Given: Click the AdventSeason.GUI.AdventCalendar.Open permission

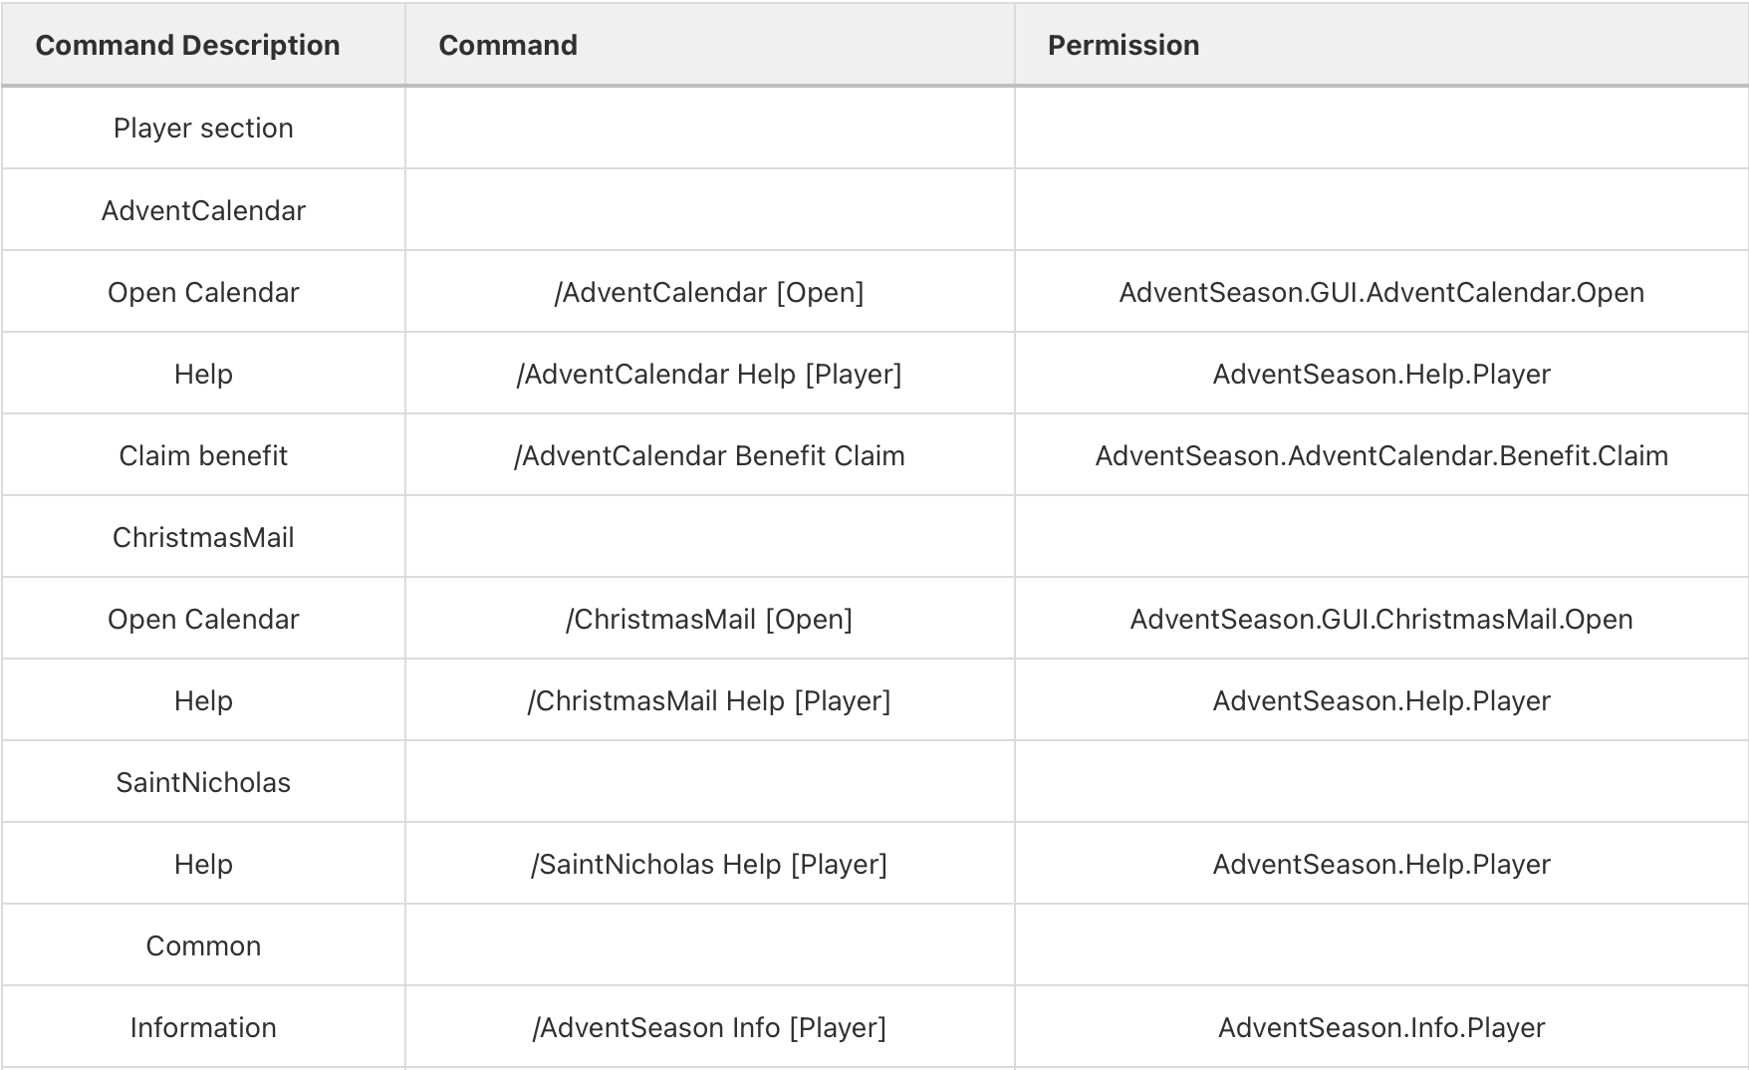Looking at the screenshot, I should pyautogui.click(x=1381, y=292).
